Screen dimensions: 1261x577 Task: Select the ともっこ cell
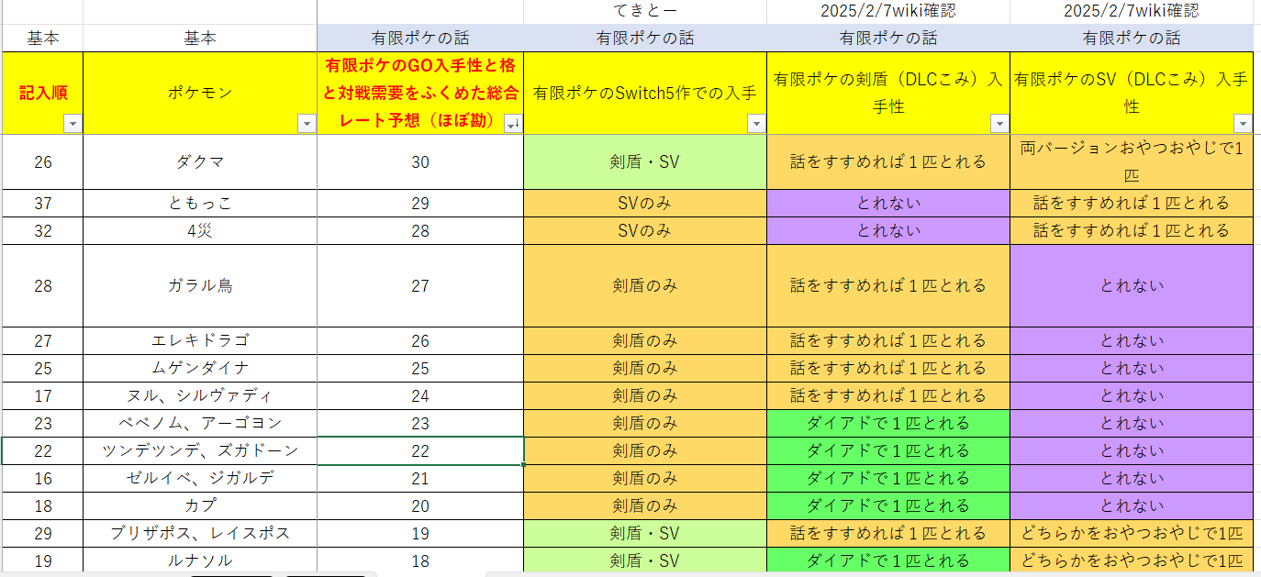[x=200, y=204]
